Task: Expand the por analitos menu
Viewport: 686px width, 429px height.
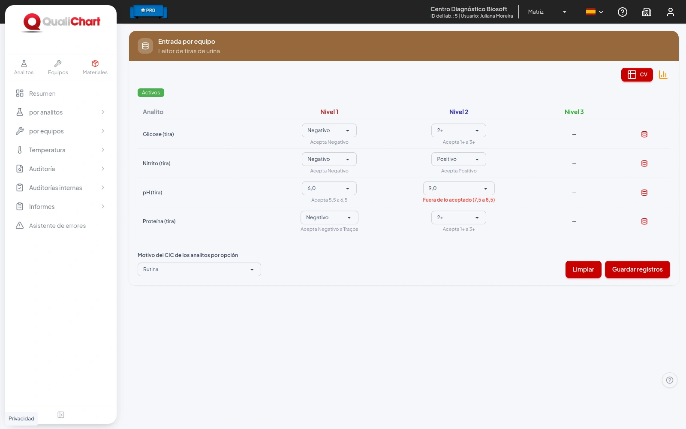Action: pyautogui.click(x=61, y=112)
